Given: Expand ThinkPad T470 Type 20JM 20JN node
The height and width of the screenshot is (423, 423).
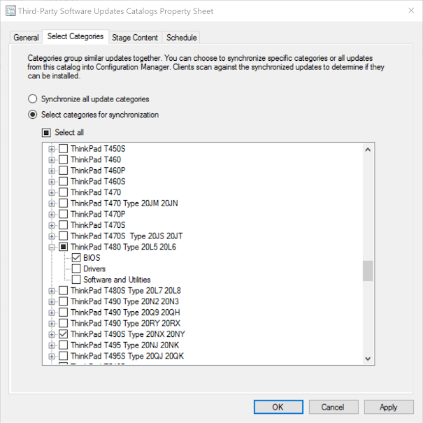Looking at the screenshot, I should point(52,203).
